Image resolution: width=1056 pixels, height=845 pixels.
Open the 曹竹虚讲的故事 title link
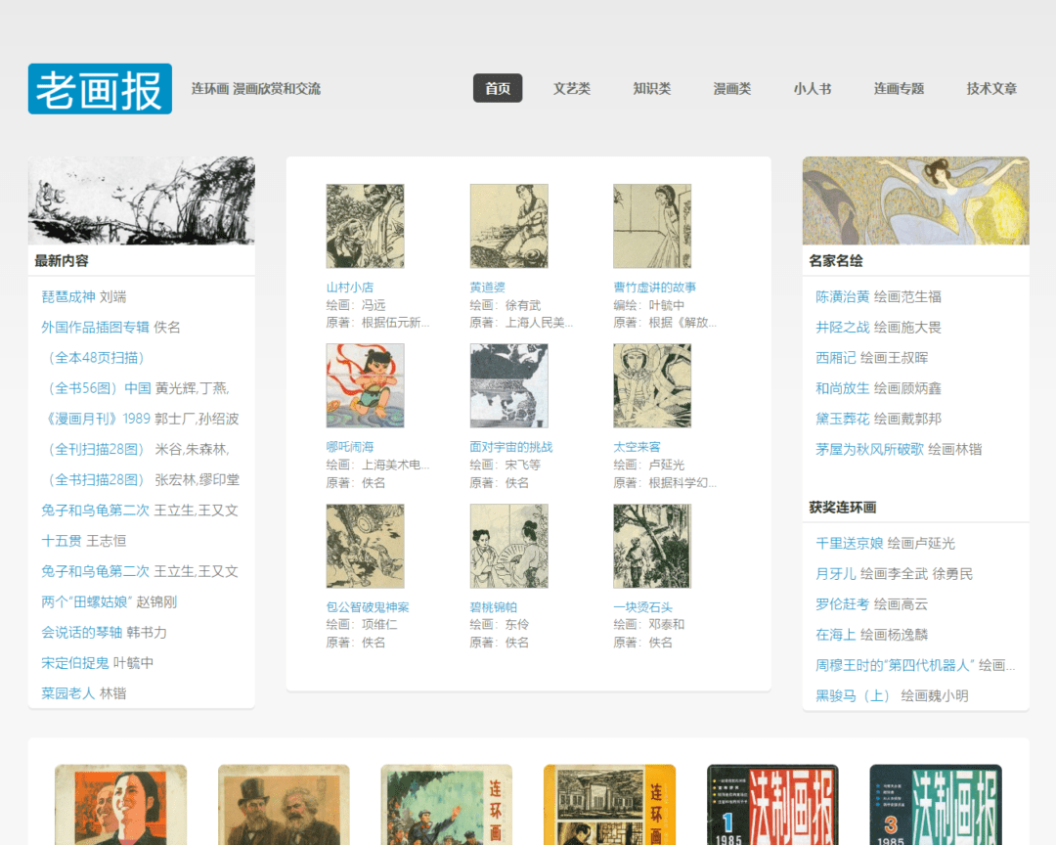pos(654,287)
